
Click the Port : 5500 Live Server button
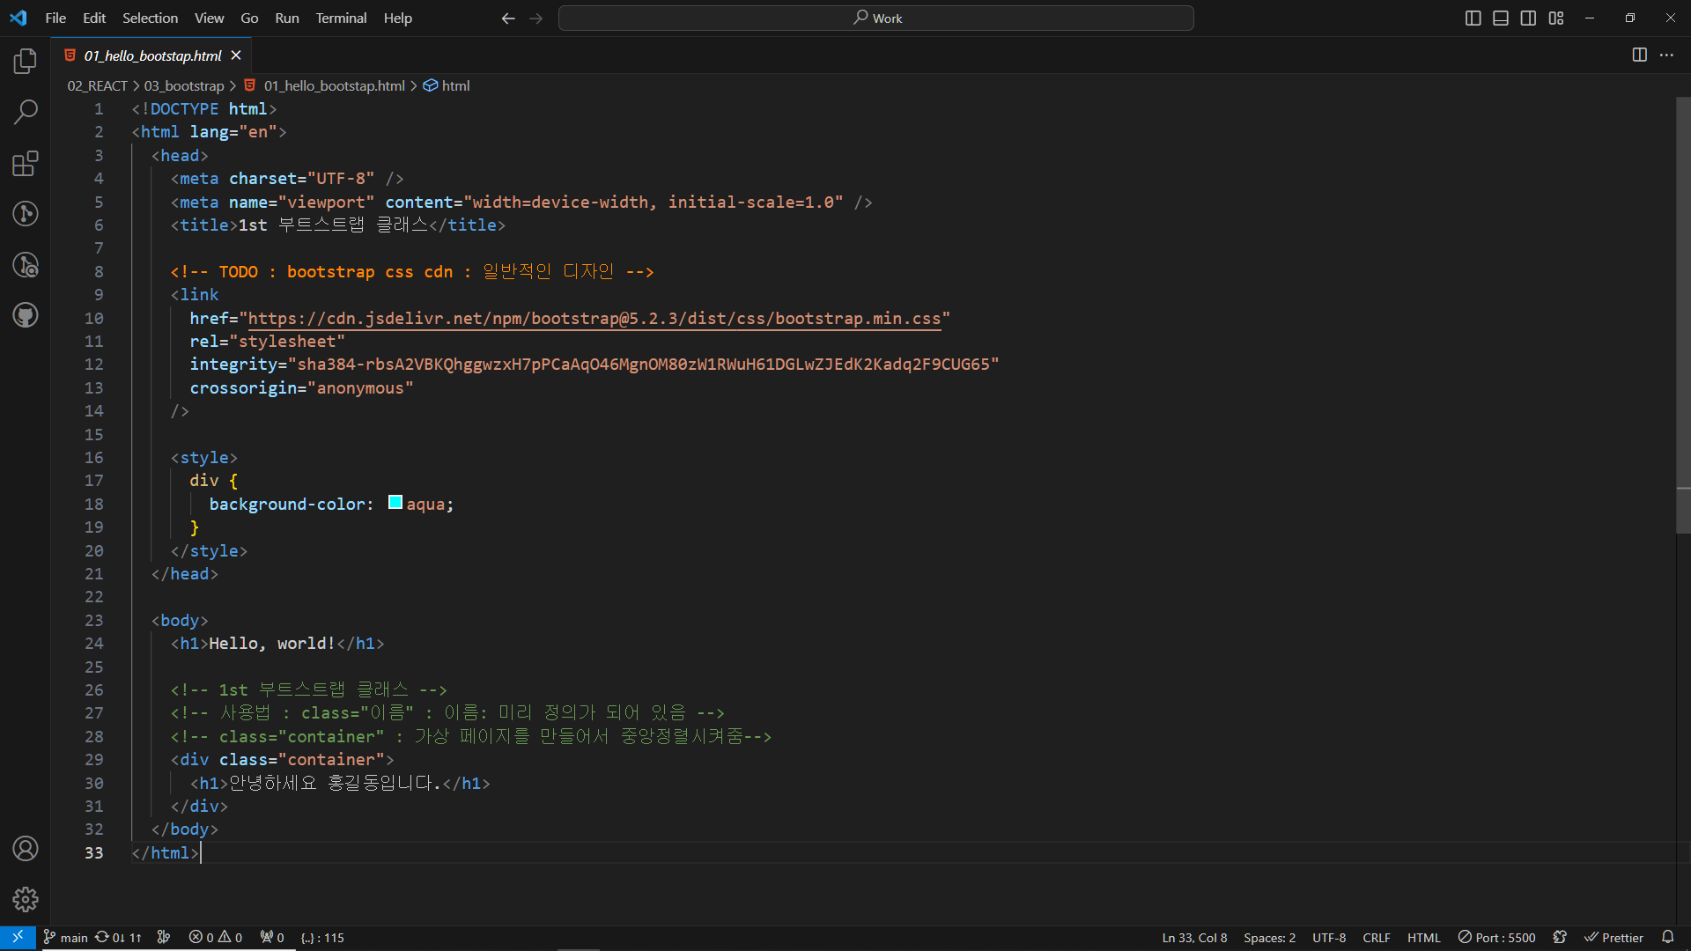point(1496,938)
